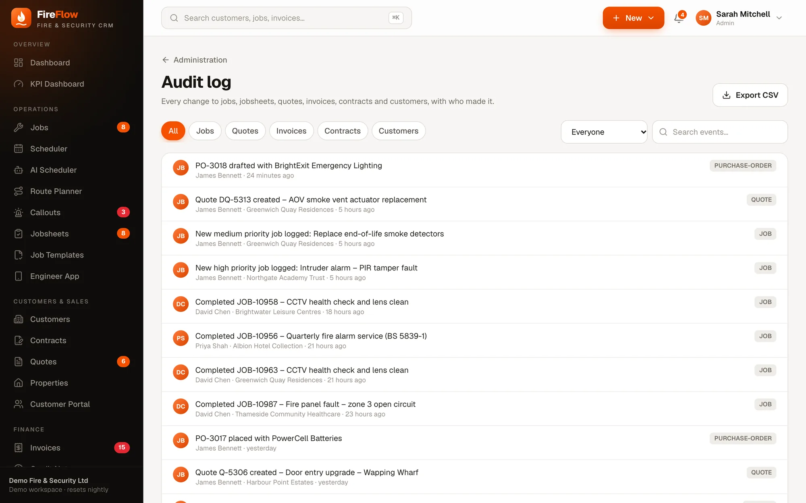Expand the Sarah Mitchell account menu chevron
Viewport: 806px width, 503px height.
(779, 18)
